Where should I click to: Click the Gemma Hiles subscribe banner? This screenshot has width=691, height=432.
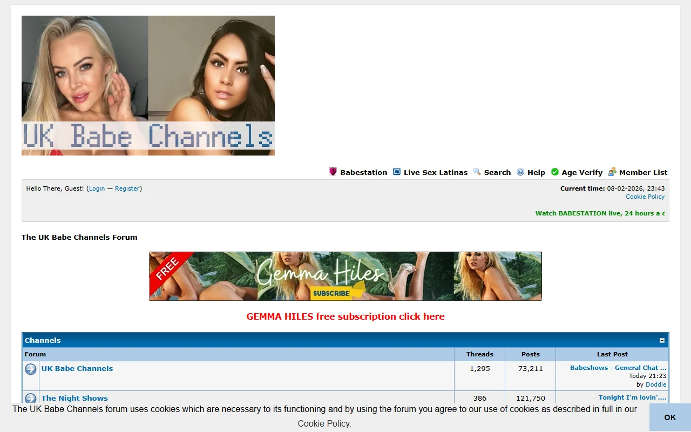pyautogui.click(x=345, y=275)
